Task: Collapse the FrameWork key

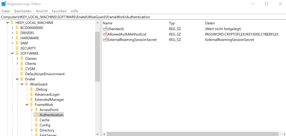Action: [27, 105]
